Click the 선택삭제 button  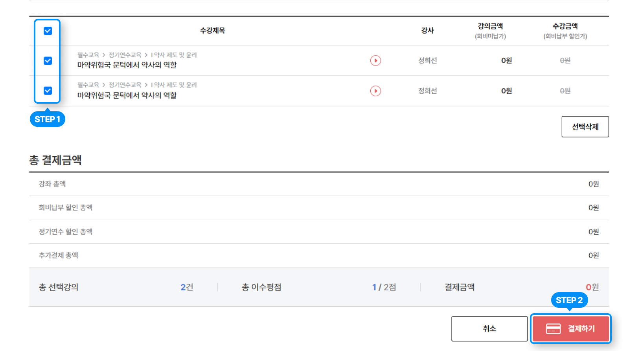[x=585, y=127]
